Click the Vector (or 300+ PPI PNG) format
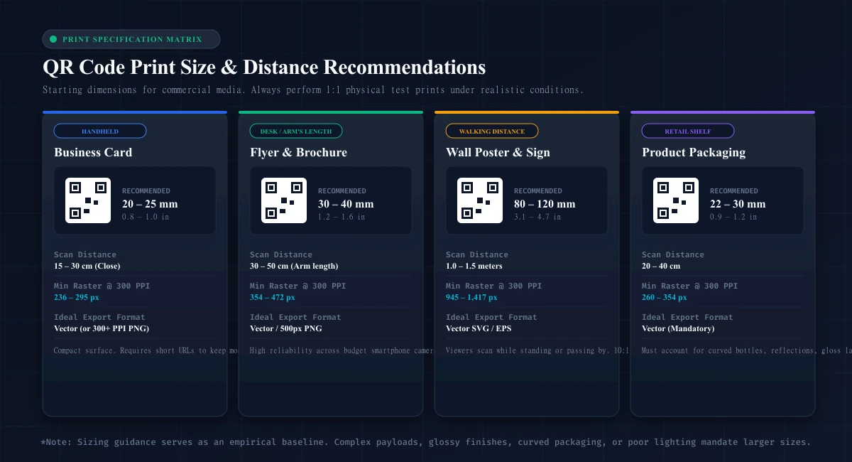Screen dimensions: 852x462 click(x=102, y=328)
